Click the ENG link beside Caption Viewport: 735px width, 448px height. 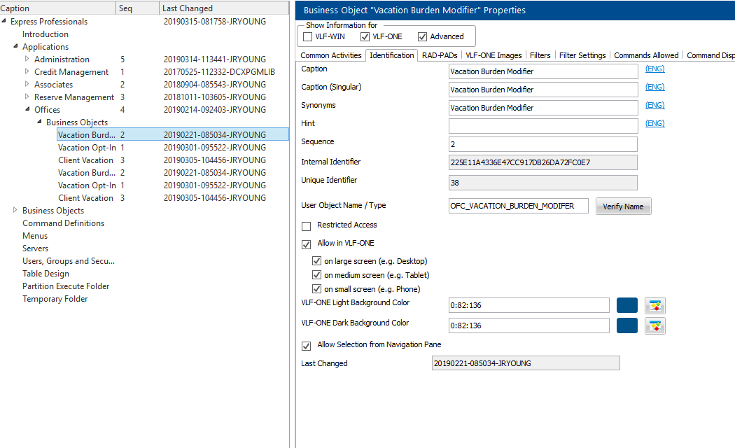click(654, 69)
